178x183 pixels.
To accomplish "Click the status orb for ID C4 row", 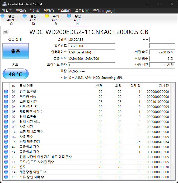I will click(6, 172).
